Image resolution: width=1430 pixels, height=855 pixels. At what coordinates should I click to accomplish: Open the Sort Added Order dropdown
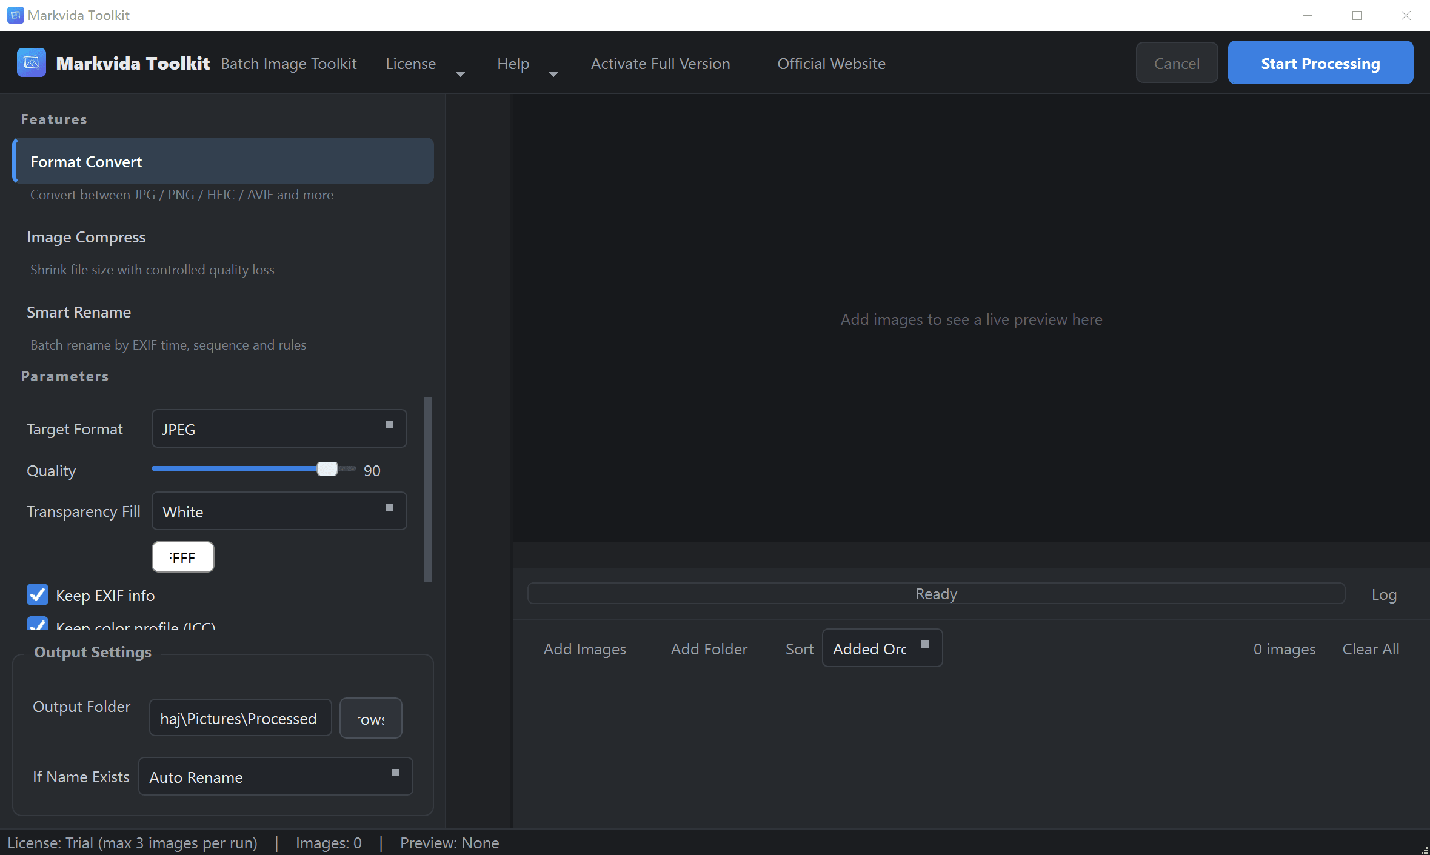(x=882, y=648)
